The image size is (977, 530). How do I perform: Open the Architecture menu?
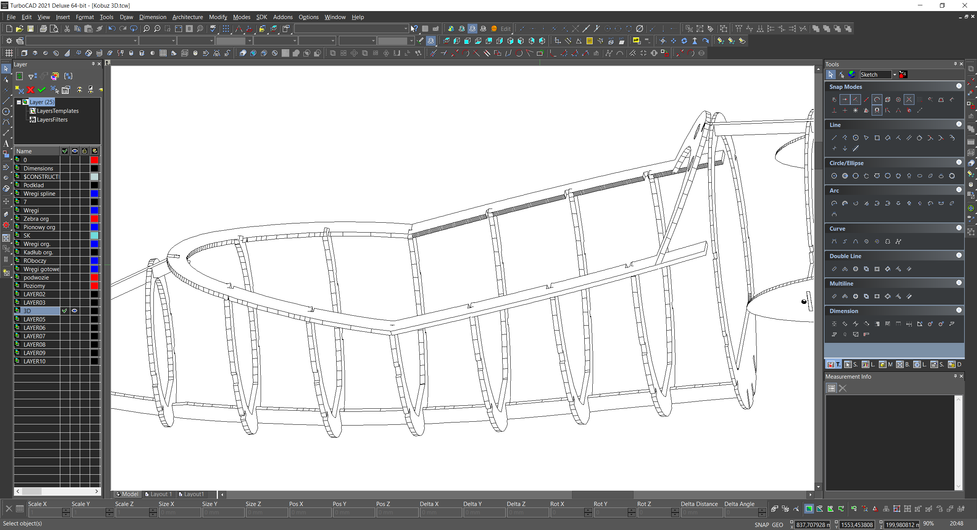[187, 17]
